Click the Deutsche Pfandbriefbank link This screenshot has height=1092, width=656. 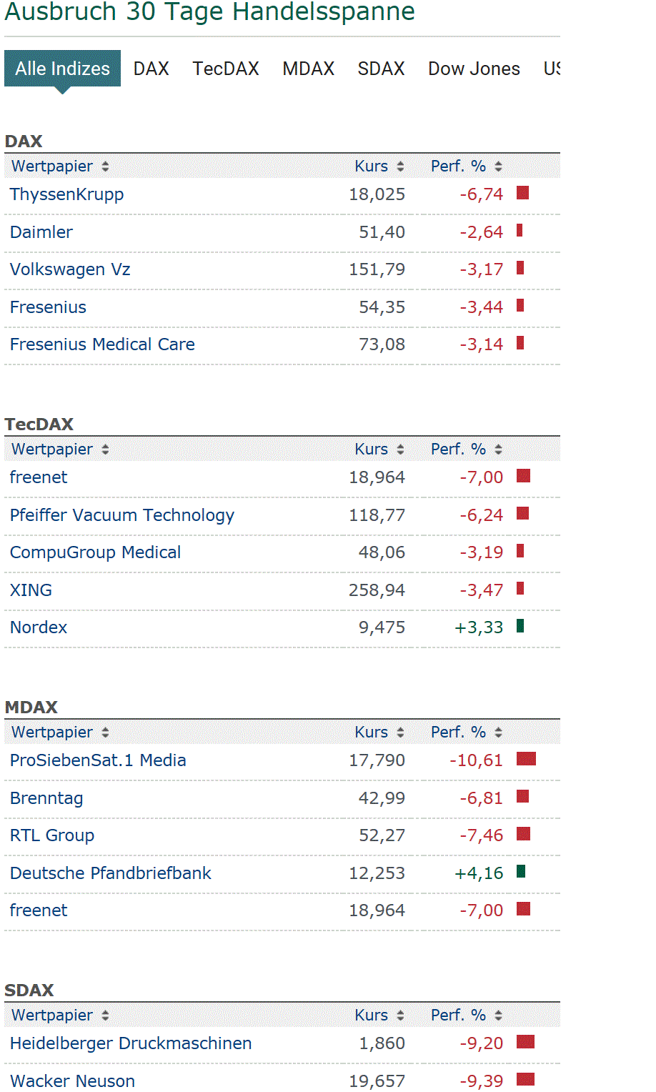[x=111, y=873]
